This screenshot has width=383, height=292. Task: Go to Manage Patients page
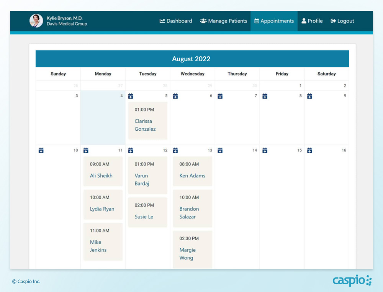pos(224,21)
